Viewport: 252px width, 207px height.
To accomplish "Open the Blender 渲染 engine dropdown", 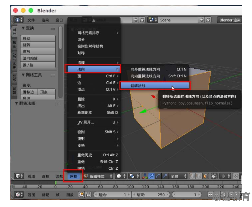I will 229,20.
